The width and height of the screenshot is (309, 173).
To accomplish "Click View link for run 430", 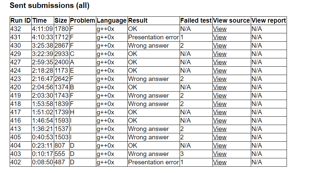I will 220,46.
